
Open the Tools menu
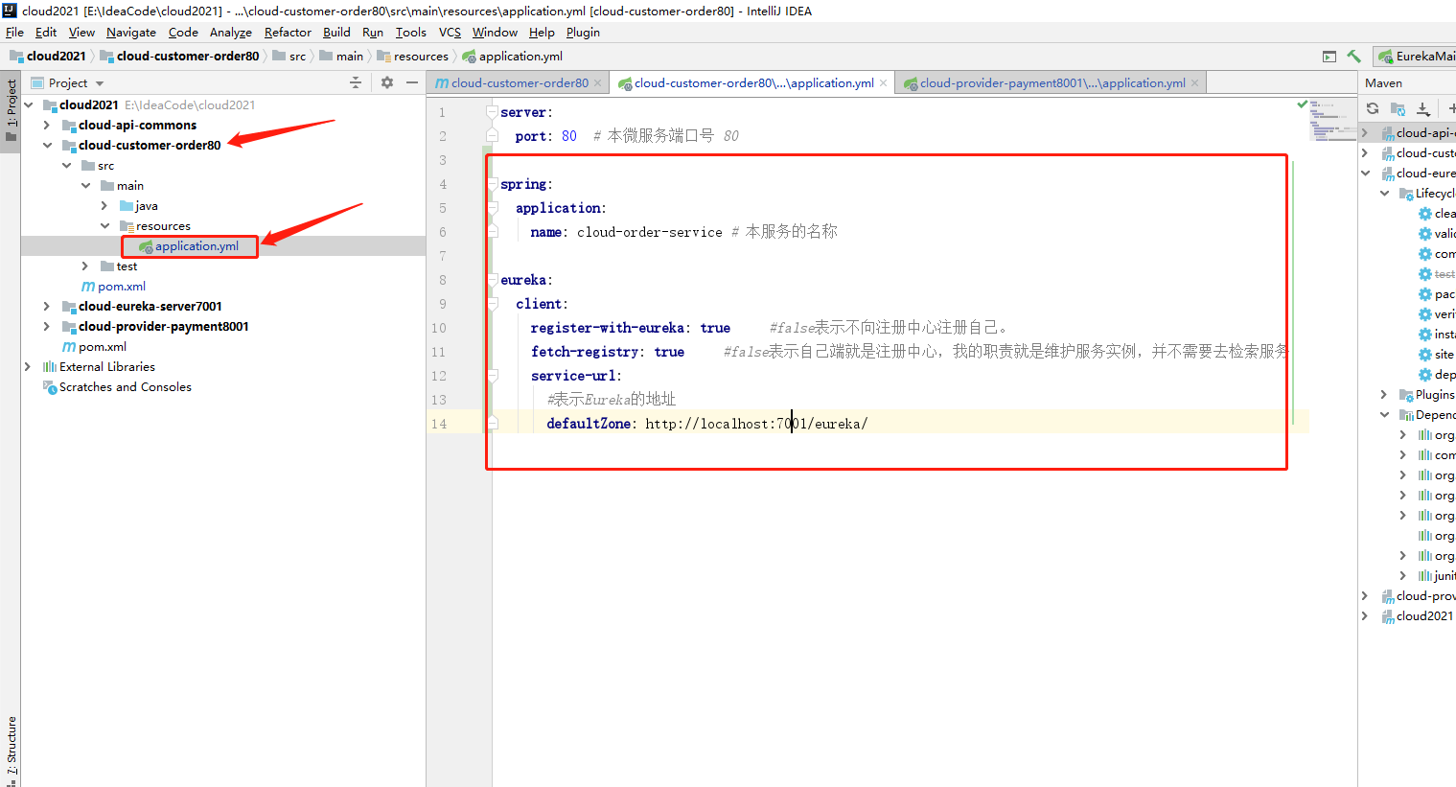[411, 33]
